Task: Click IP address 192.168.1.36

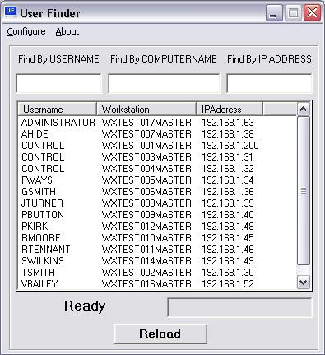Action: [x=228, y=192]
